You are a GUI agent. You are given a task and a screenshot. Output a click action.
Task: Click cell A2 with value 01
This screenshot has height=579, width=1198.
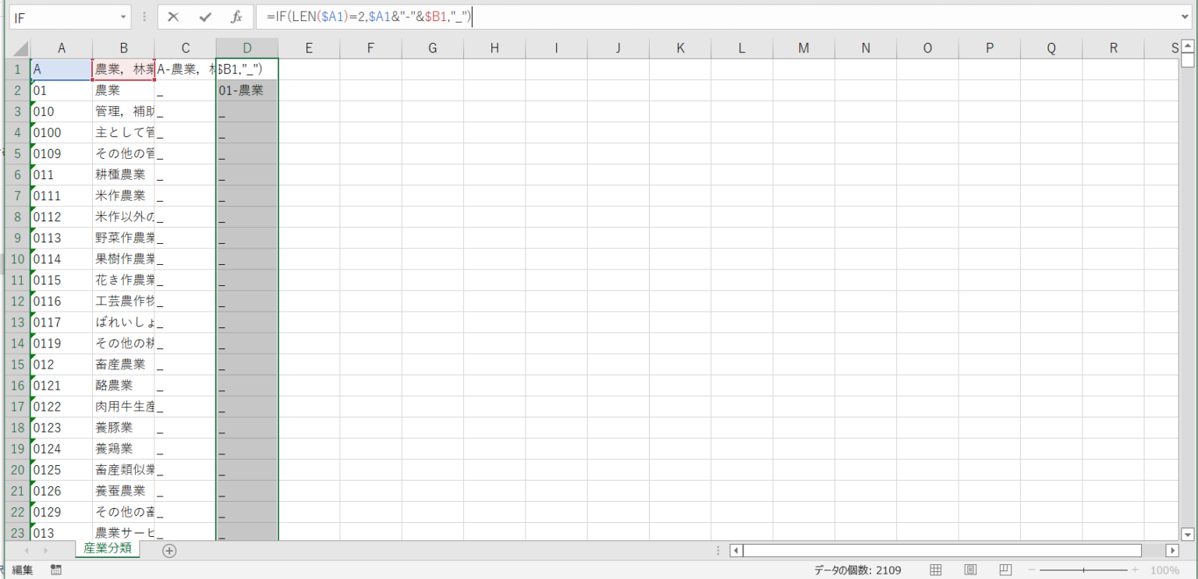(62, 90)
